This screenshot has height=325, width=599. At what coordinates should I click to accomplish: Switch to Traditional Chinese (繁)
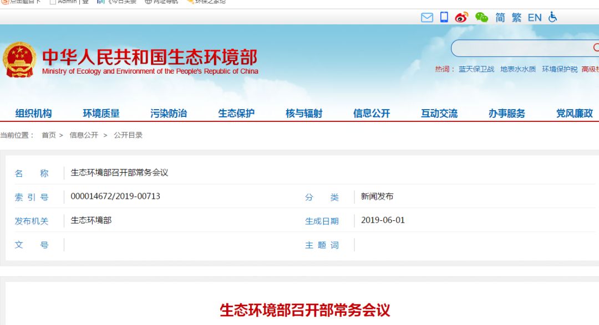[516, 18]
